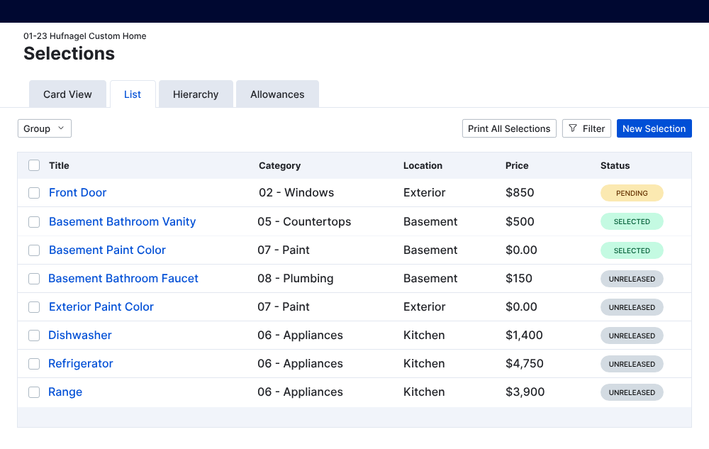The image size is (709, 449).
Task: Open the Group dropdown
Action: tap(44, 128)
